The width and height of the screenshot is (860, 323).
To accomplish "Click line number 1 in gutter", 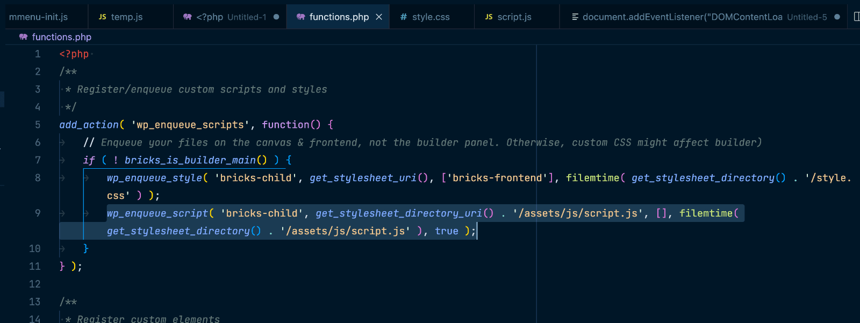I will 38,54.
